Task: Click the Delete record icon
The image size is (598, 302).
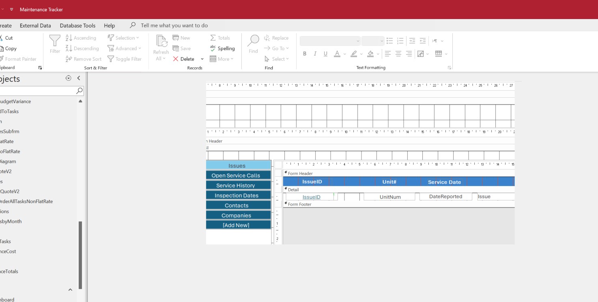Action: click(176, 59)
